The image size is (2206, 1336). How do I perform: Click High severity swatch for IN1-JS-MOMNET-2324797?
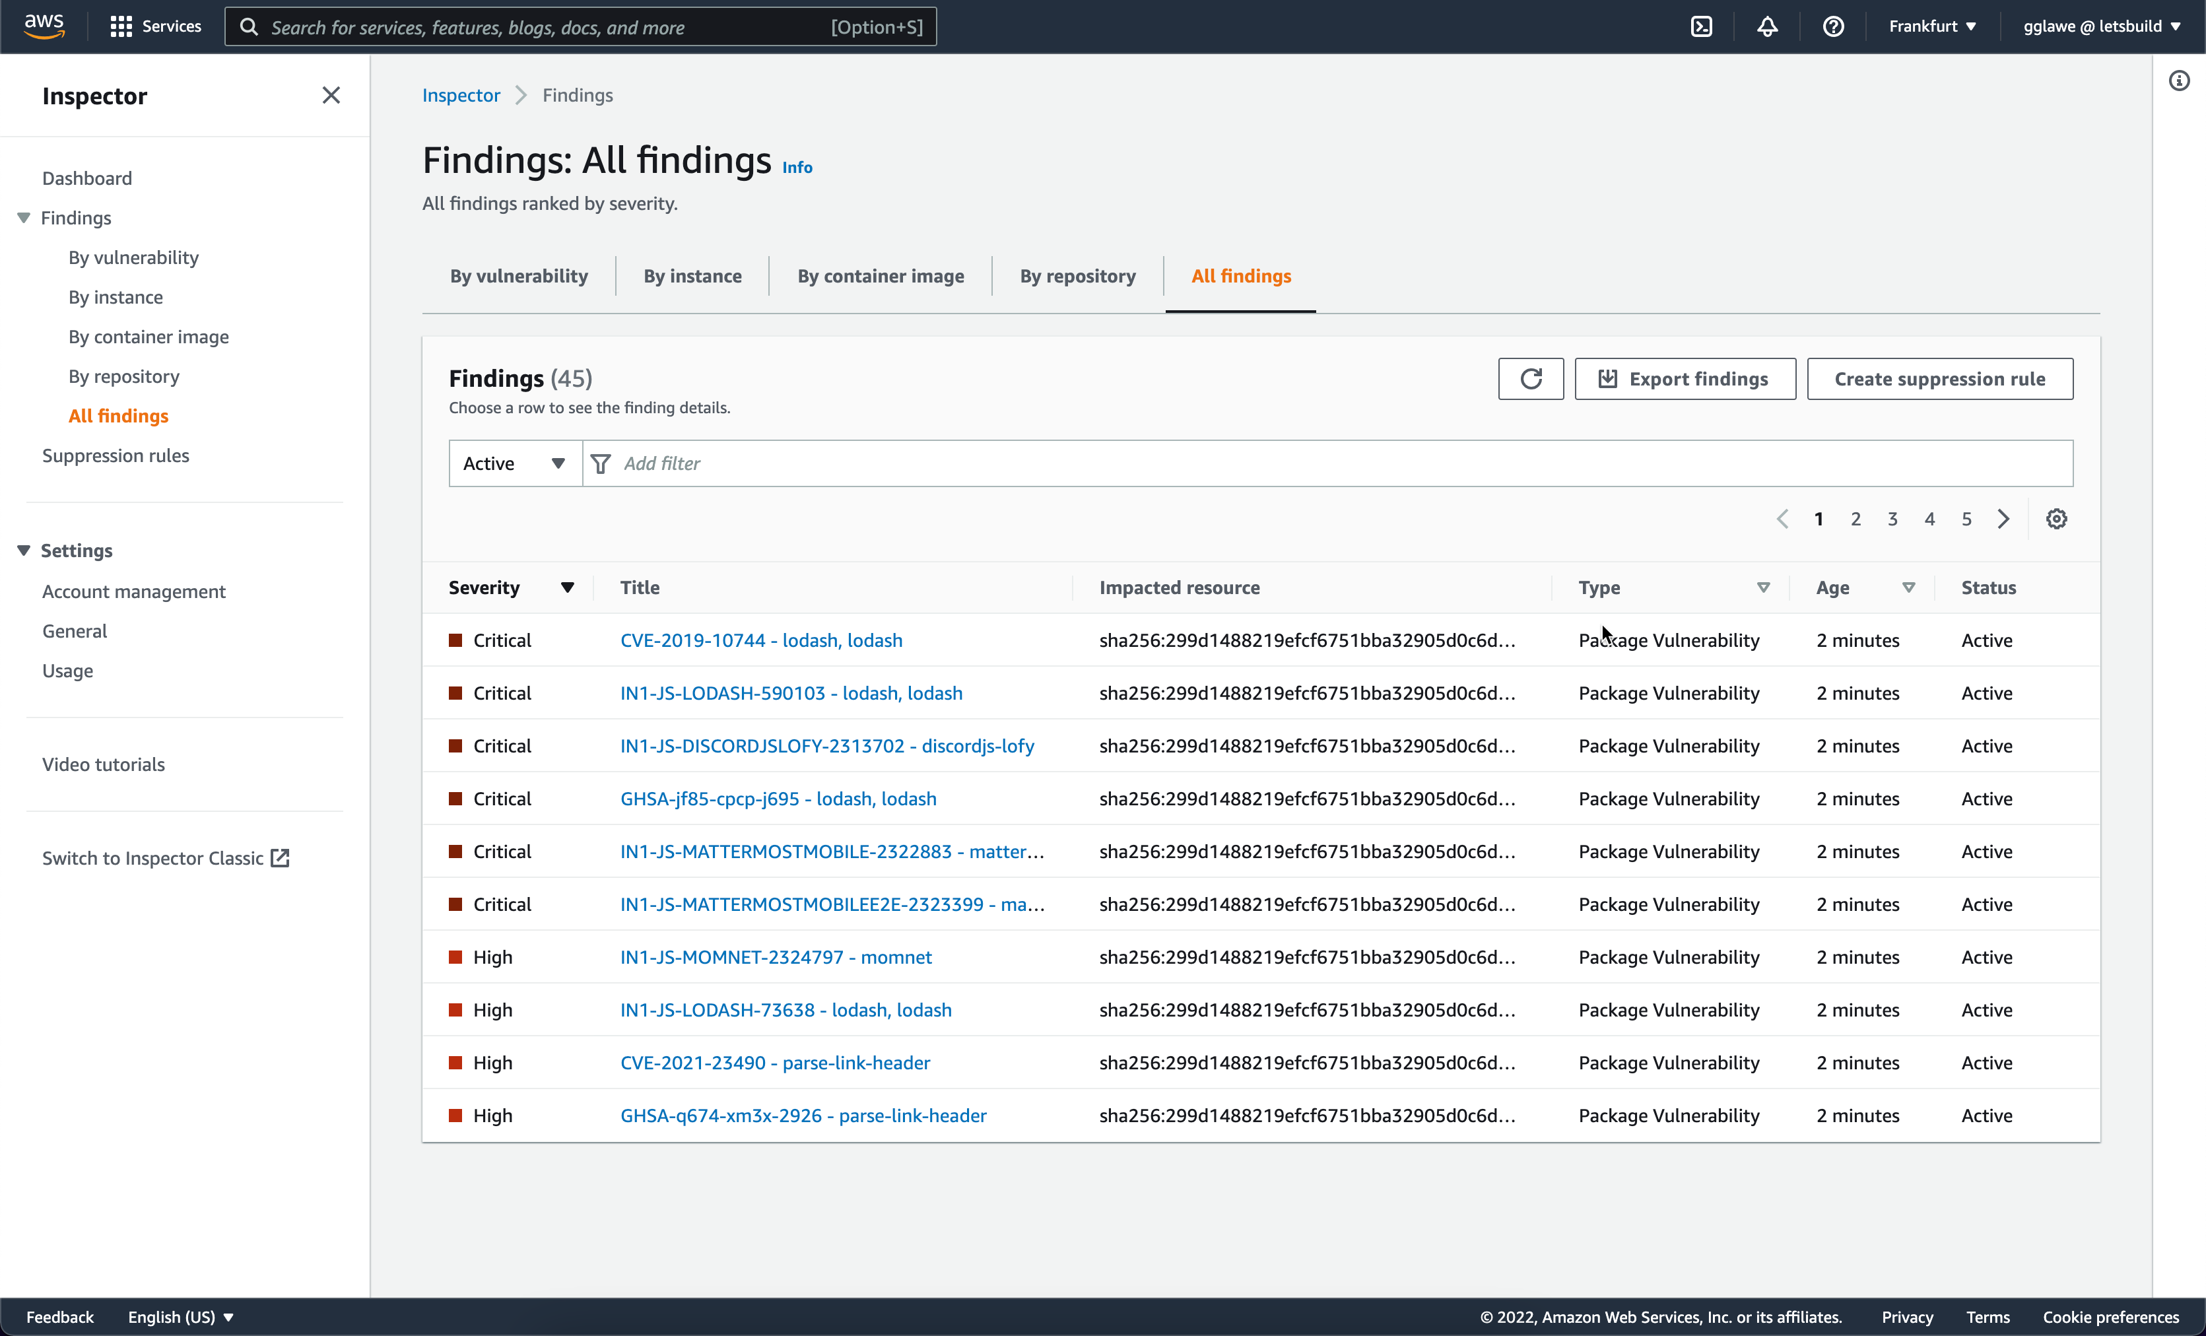click(x=455, y=957)
